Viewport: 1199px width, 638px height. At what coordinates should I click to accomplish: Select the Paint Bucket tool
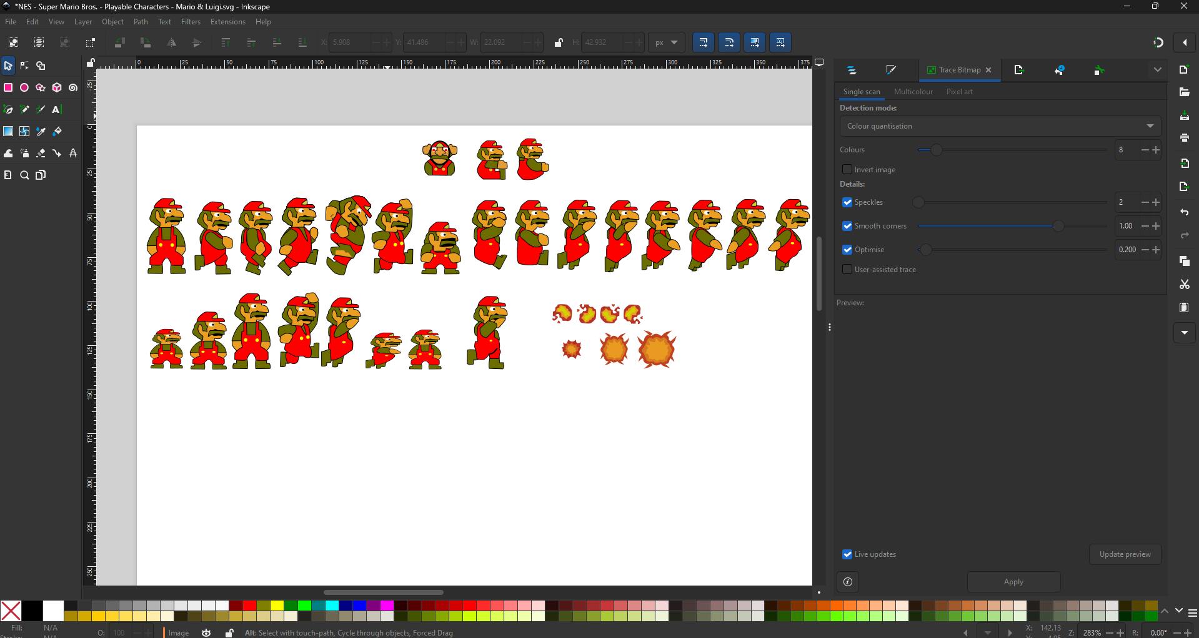57,131
